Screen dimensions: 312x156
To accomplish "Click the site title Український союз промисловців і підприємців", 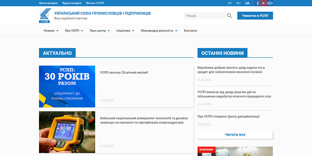I will [x=103, y=13].
